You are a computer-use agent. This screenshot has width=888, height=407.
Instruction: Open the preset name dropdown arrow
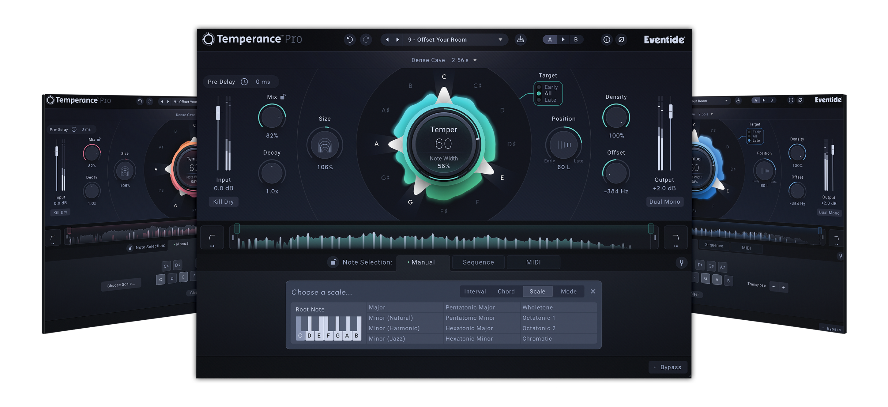click(x=500, y=40)
